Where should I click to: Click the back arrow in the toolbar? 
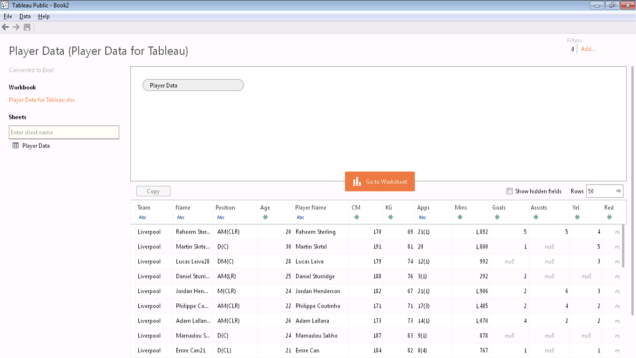(x=6, y=27)
